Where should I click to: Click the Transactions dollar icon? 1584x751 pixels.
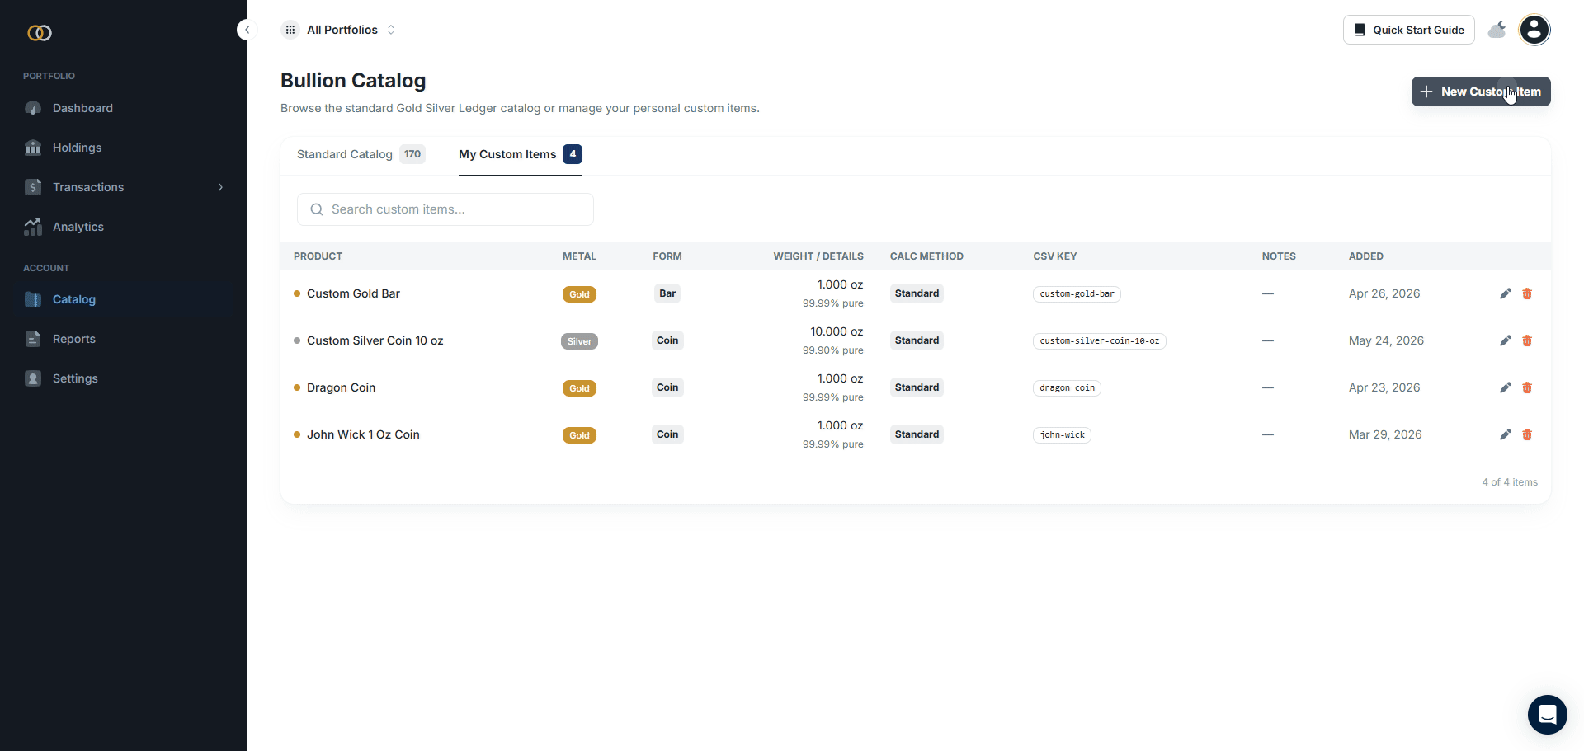tap(33, 187)
